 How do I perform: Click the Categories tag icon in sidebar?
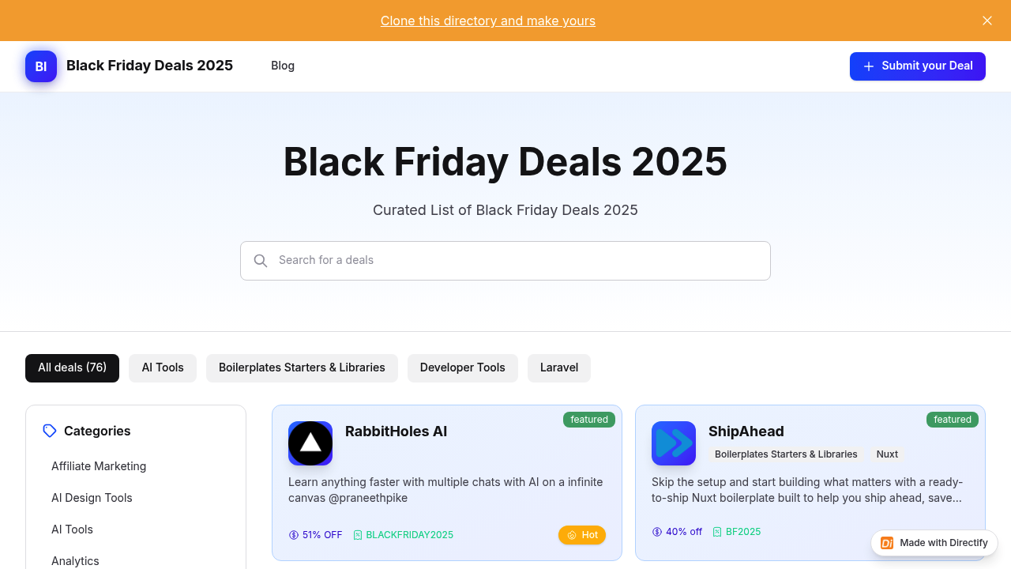pyautogui.click(x=49, y=431)
